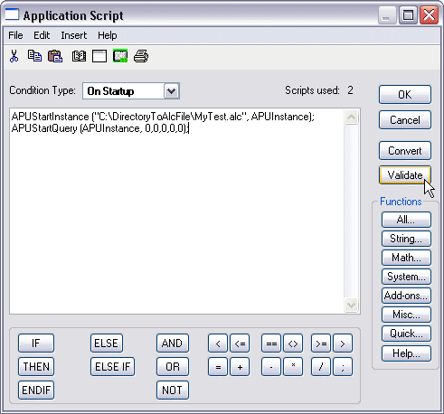Click the Convert button
444x414 pixels.
pyautogui.click(x=405, y=150)
